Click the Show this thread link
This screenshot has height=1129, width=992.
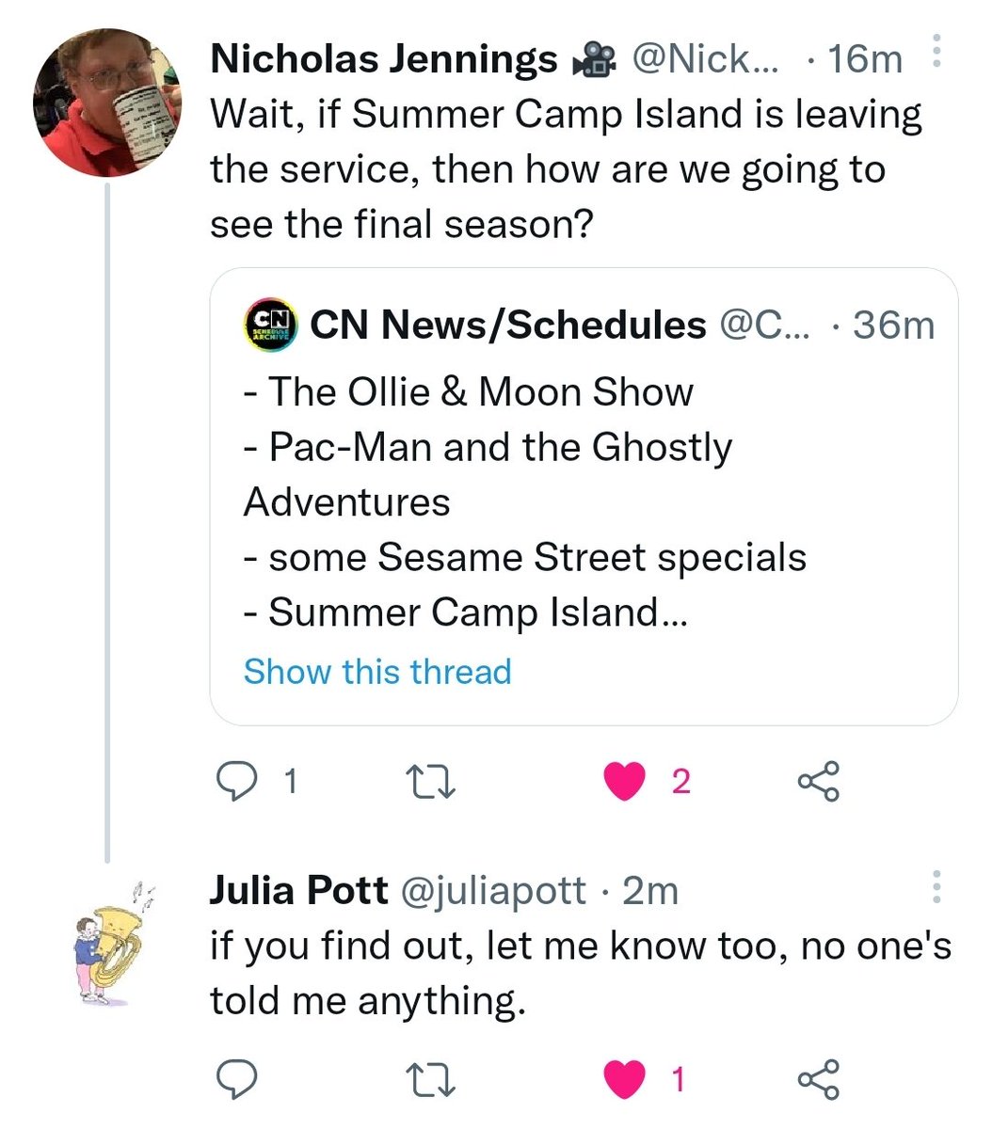coord(377,672)
